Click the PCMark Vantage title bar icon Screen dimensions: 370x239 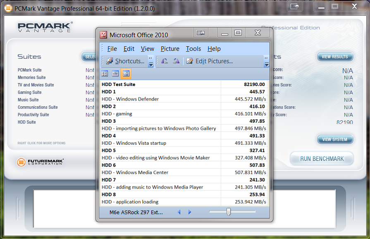8,8
